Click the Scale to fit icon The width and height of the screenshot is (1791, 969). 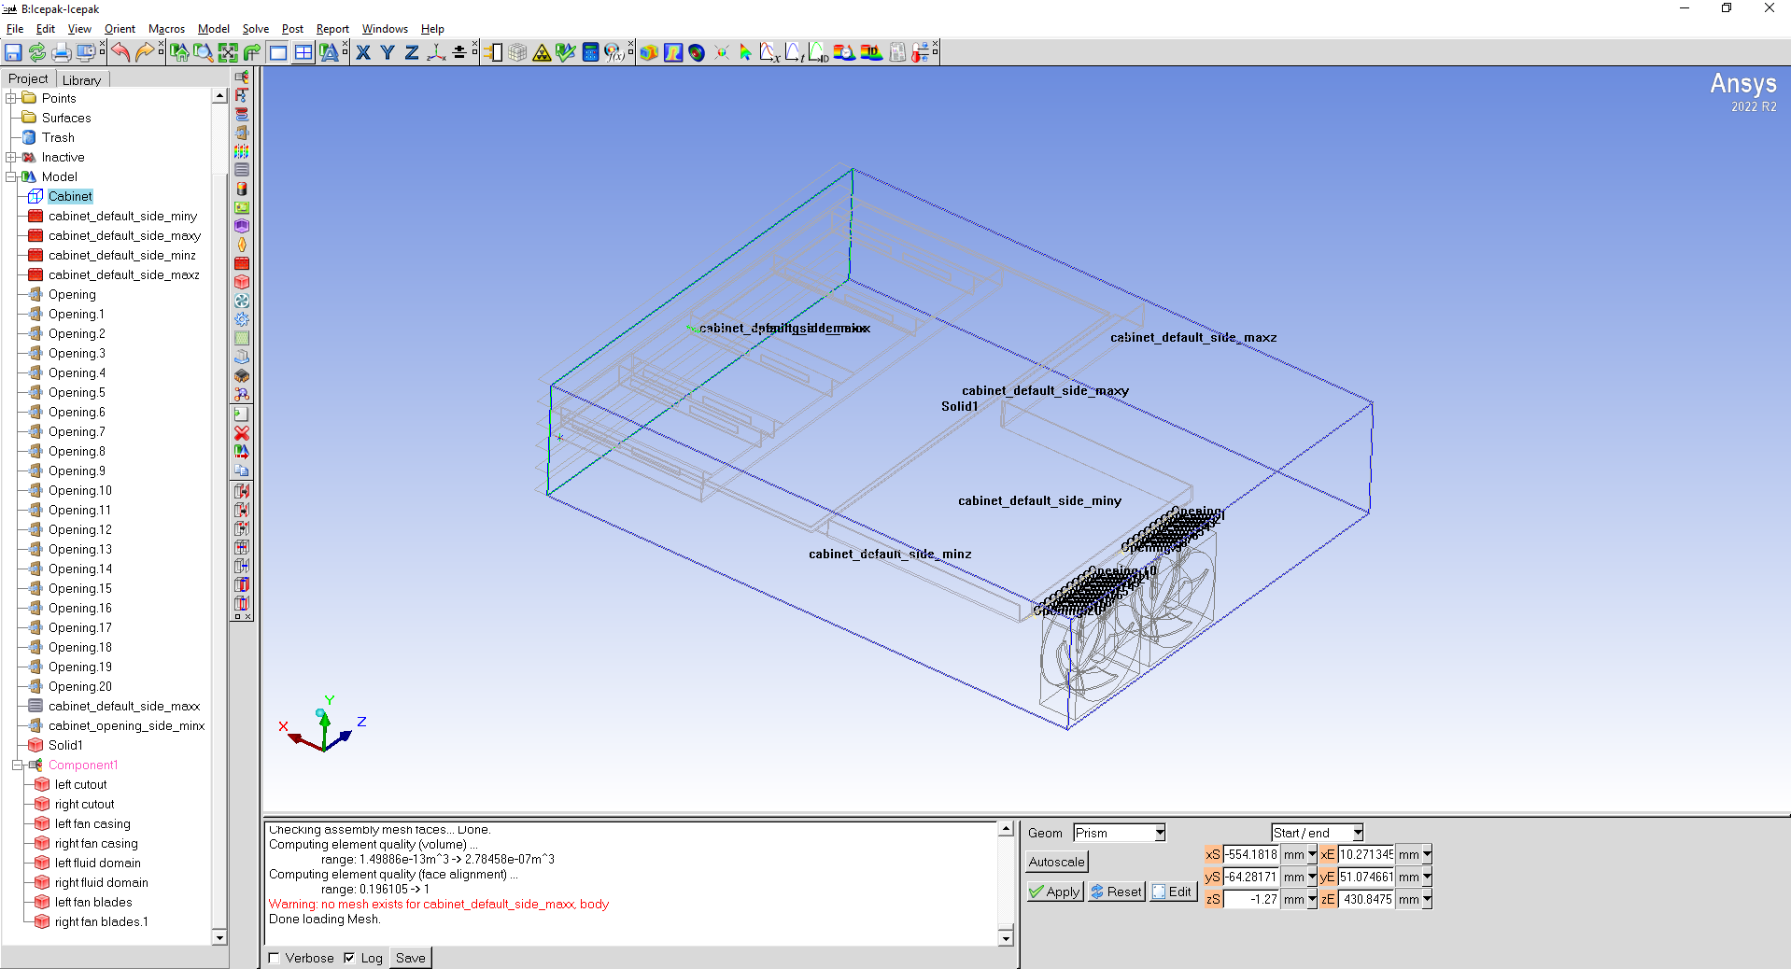point(228,53)
